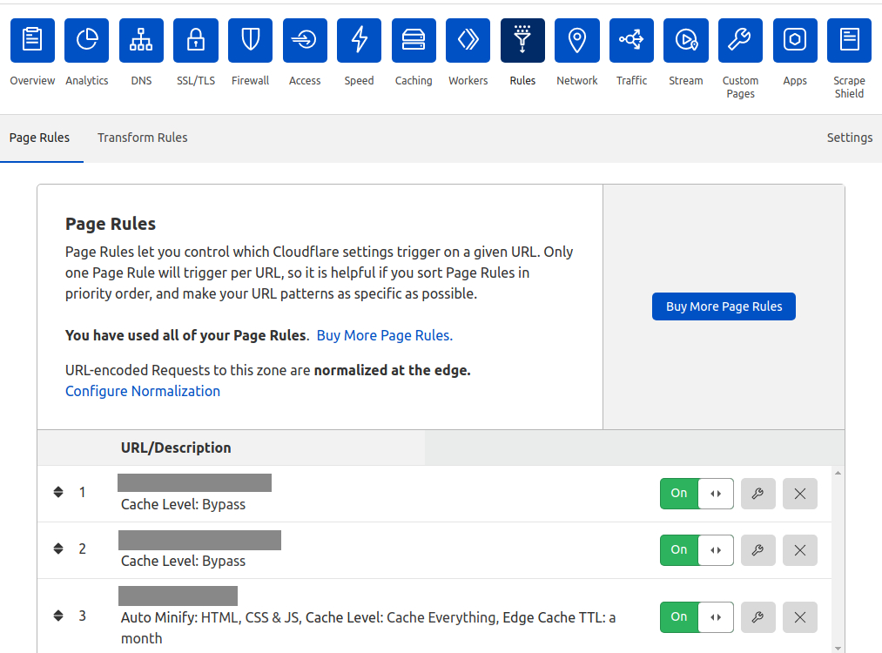Turn off page rule 1
Image resolution: width=882 pixels, height=653 pixels.
678,494
